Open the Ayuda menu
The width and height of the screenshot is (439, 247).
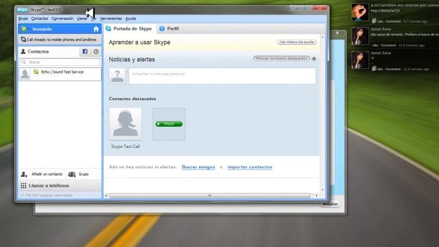[130, 19]
